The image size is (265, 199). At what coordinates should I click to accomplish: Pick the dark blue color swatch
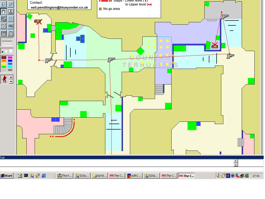pos(10,61)
